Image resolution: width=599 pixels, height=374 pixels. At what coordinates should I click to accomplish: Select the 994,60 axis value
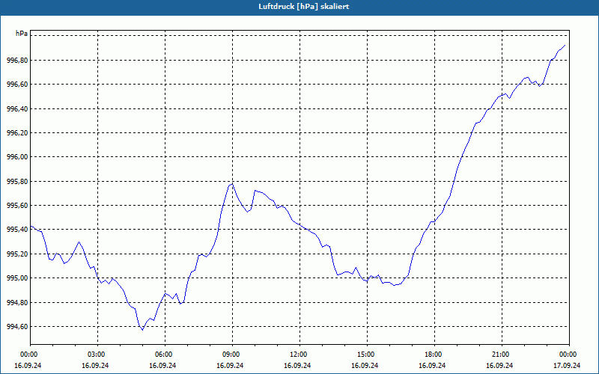coord(17,327)
